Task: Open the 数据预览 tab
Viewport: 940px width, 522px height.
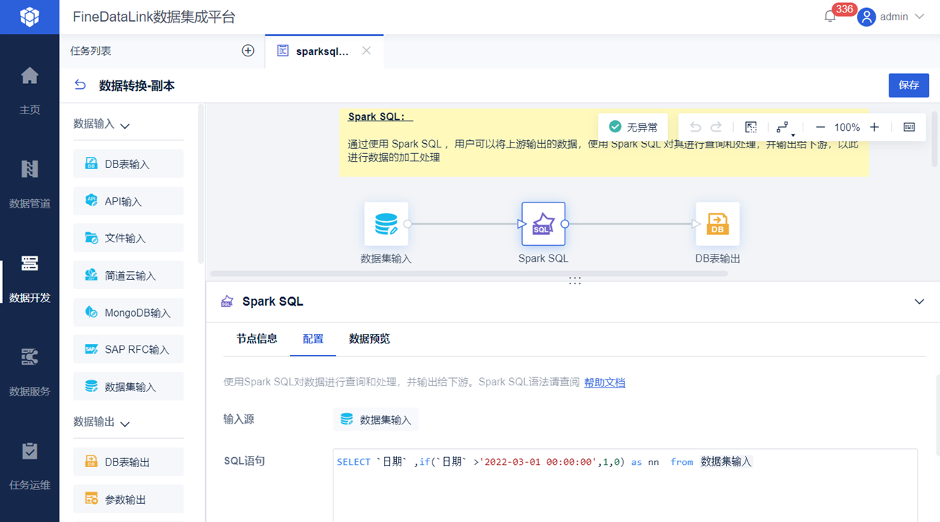Action: 369,338
